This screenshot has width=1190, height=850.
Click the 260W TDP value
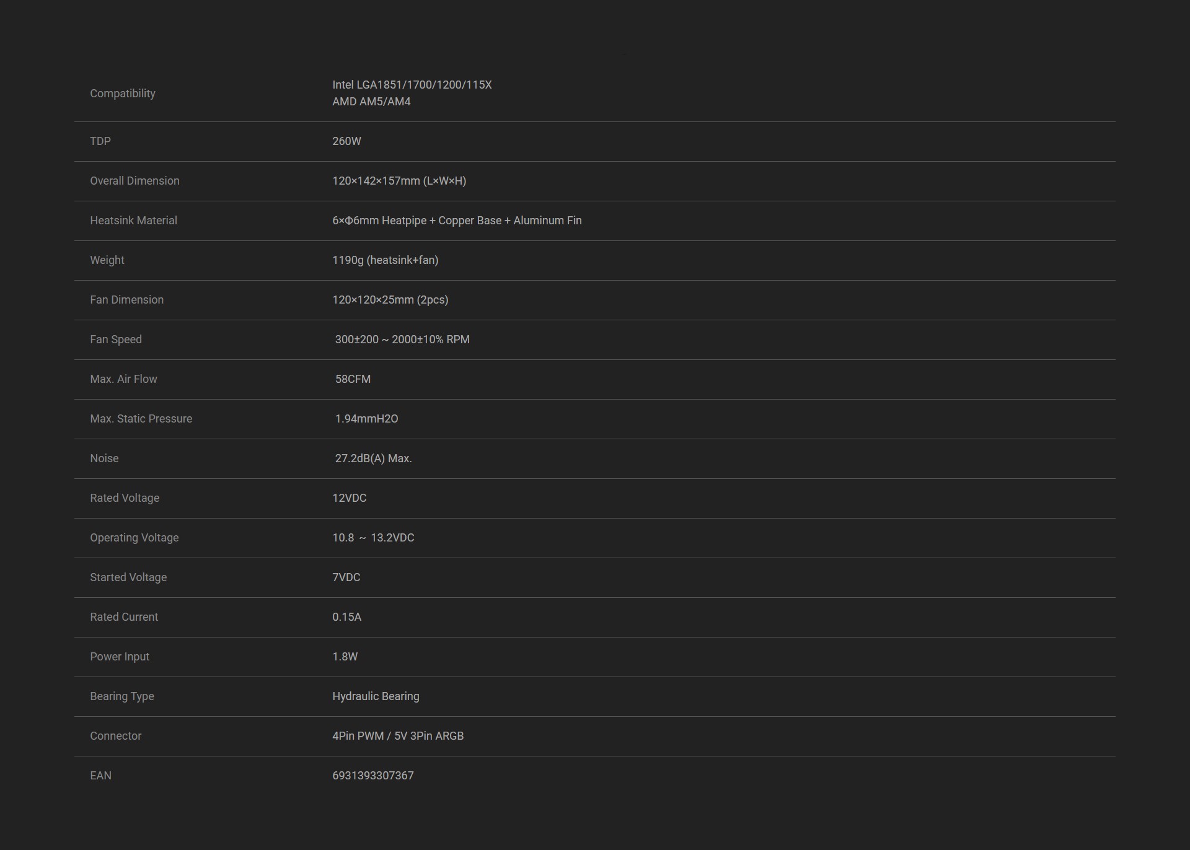(x=346, y=141)
